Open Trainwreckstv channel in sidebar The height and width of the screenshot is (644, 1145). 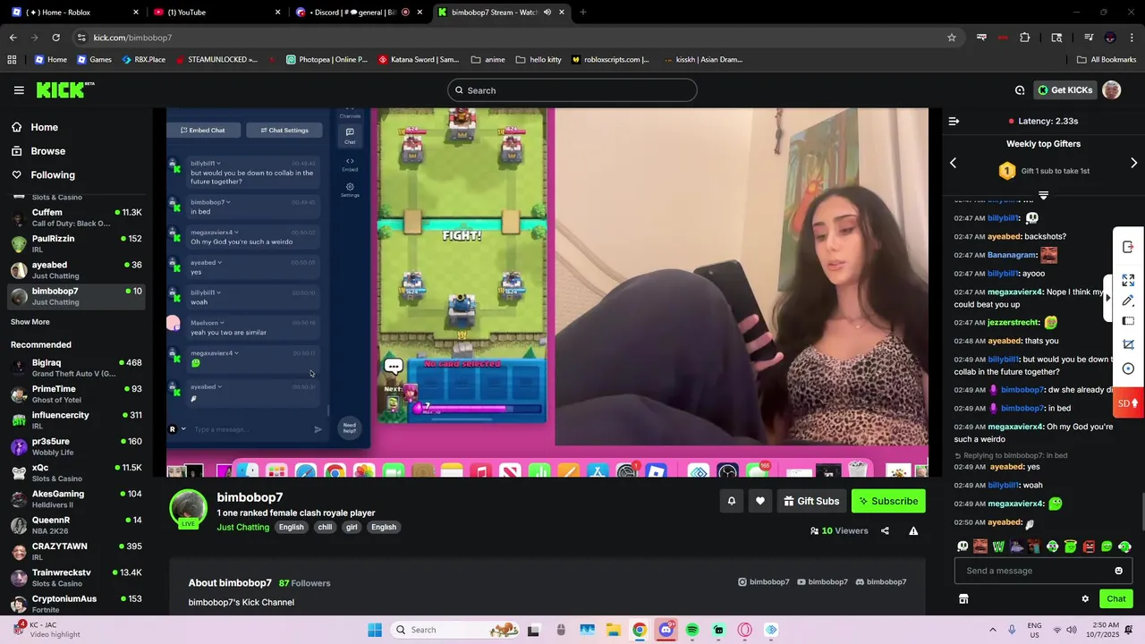[76, 577]
